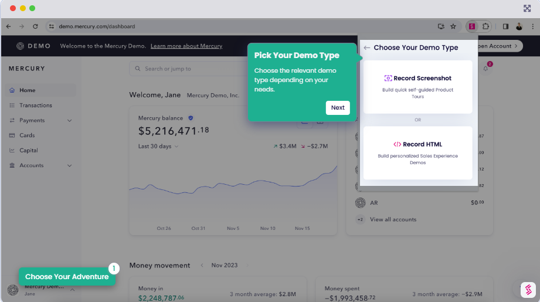Screen dimensions: 540x302
Task: Click the Mercury DEMO logo
Action: 33,46
